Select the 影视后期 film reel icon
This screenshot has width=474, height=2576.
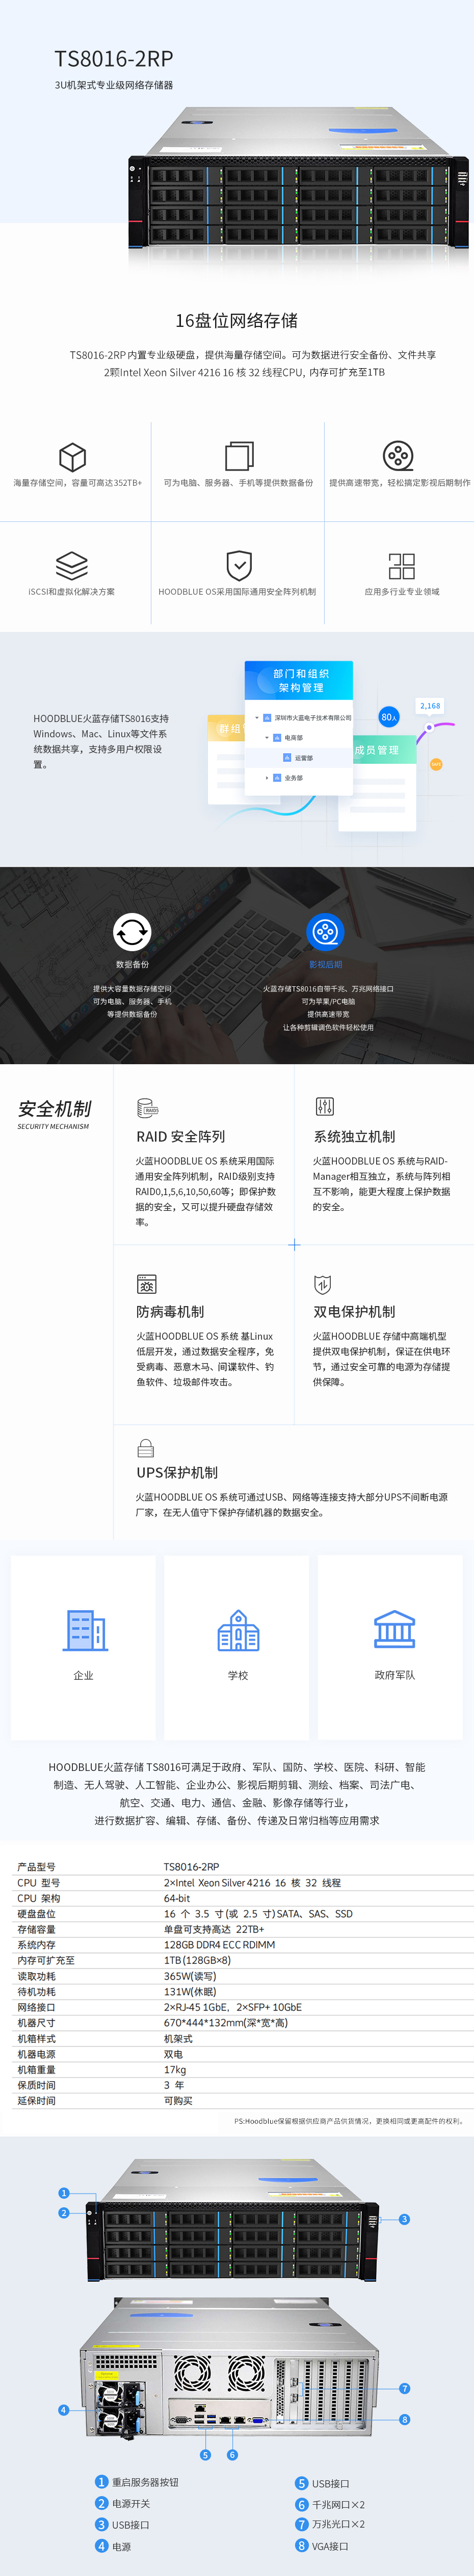point(325,932)
